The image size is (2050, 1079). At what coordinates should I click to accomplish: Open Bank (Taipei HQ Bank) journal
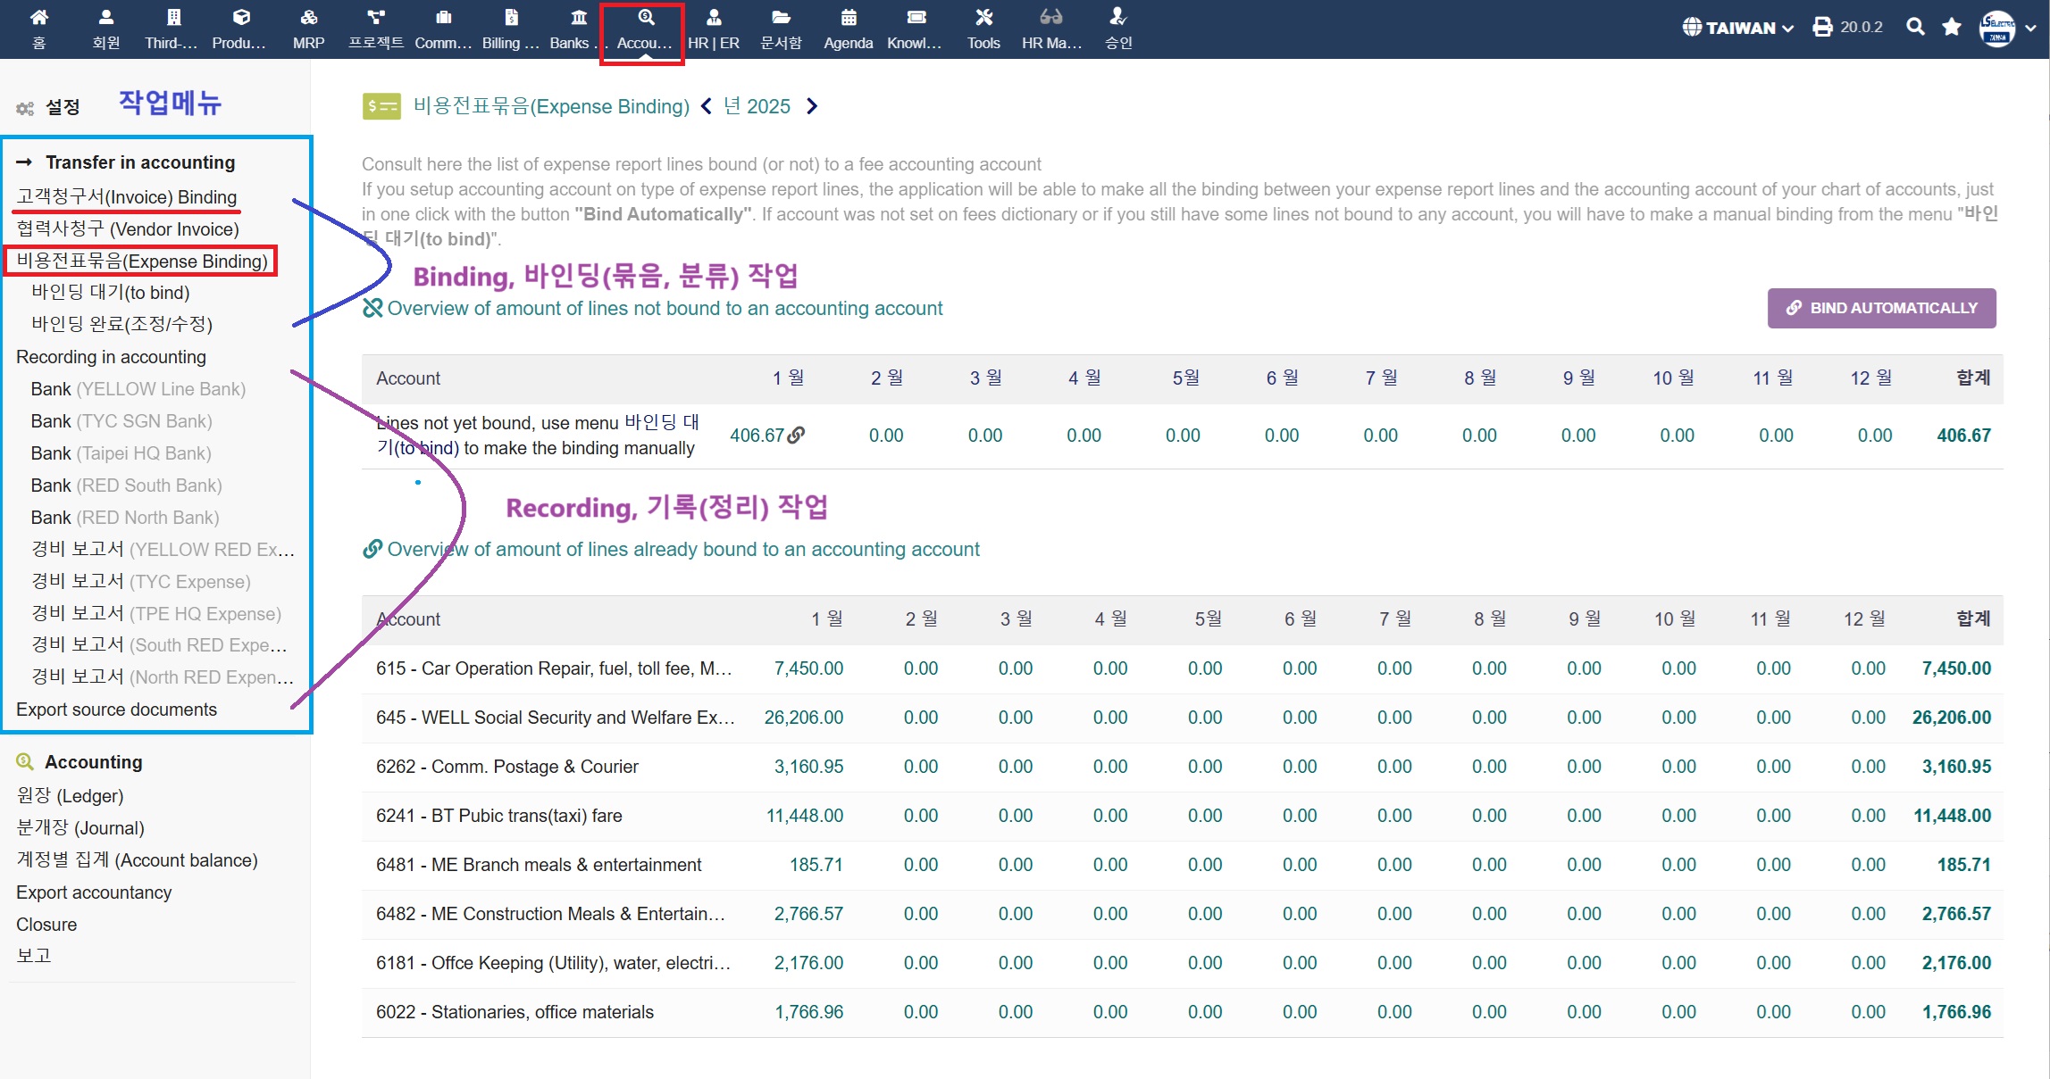121,452
